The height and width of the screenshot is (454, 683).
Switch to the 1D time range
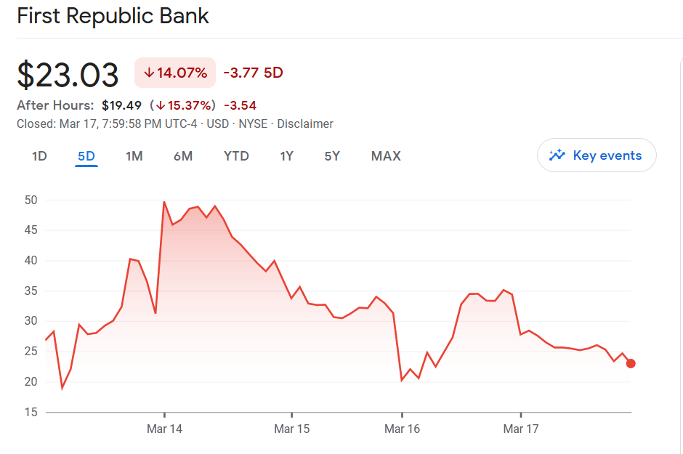pos(39,156)
